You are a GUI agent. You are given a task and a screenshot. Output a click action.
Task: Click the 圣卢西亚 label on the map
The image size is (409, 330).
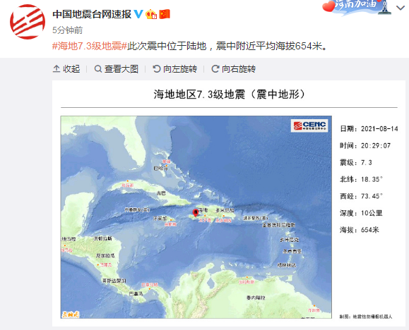pyautogui.click(x=292, y=251)
